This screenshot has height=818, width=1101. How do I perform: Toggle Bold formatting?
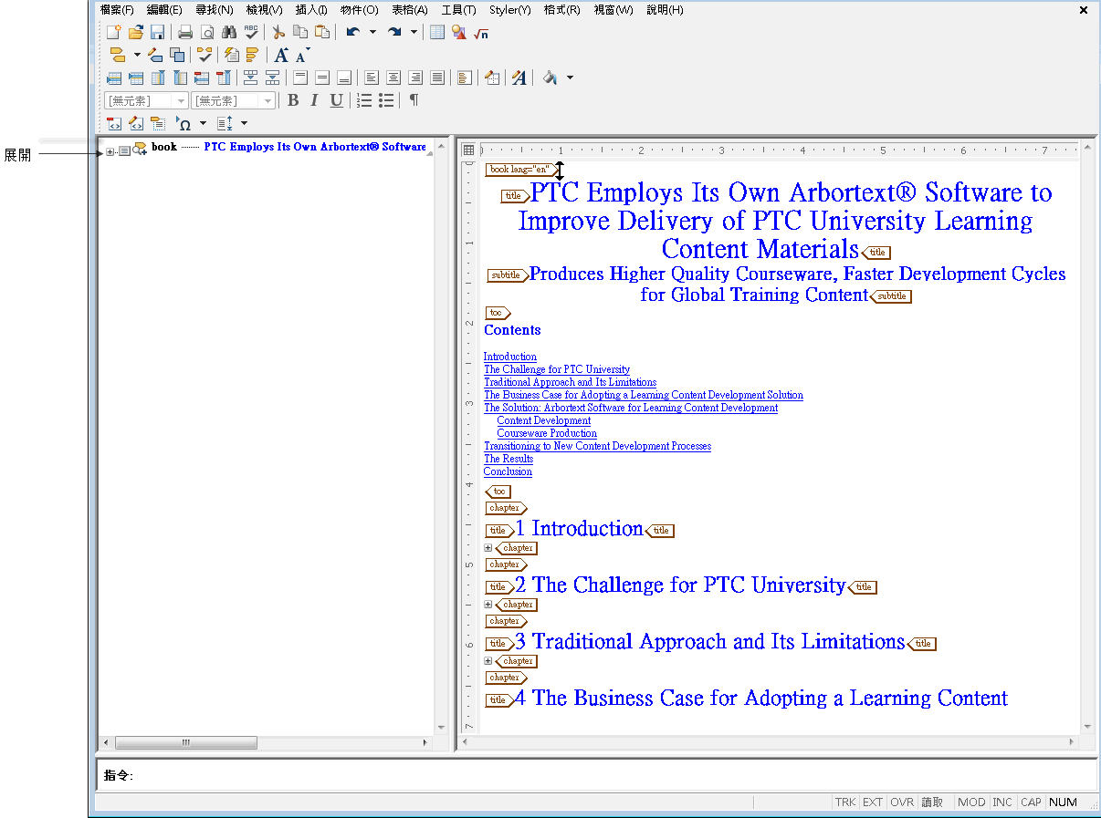(293, 100)
